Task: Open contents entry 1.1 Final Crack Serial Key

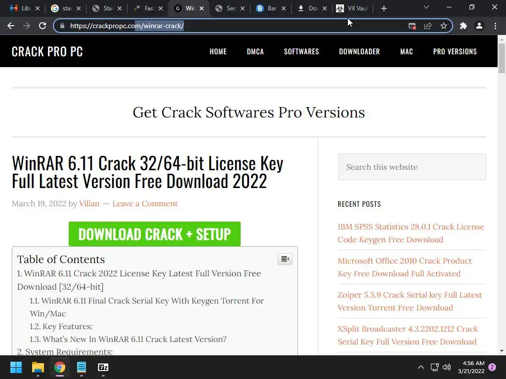Action: pyautogui.click(x=147, y=307)
